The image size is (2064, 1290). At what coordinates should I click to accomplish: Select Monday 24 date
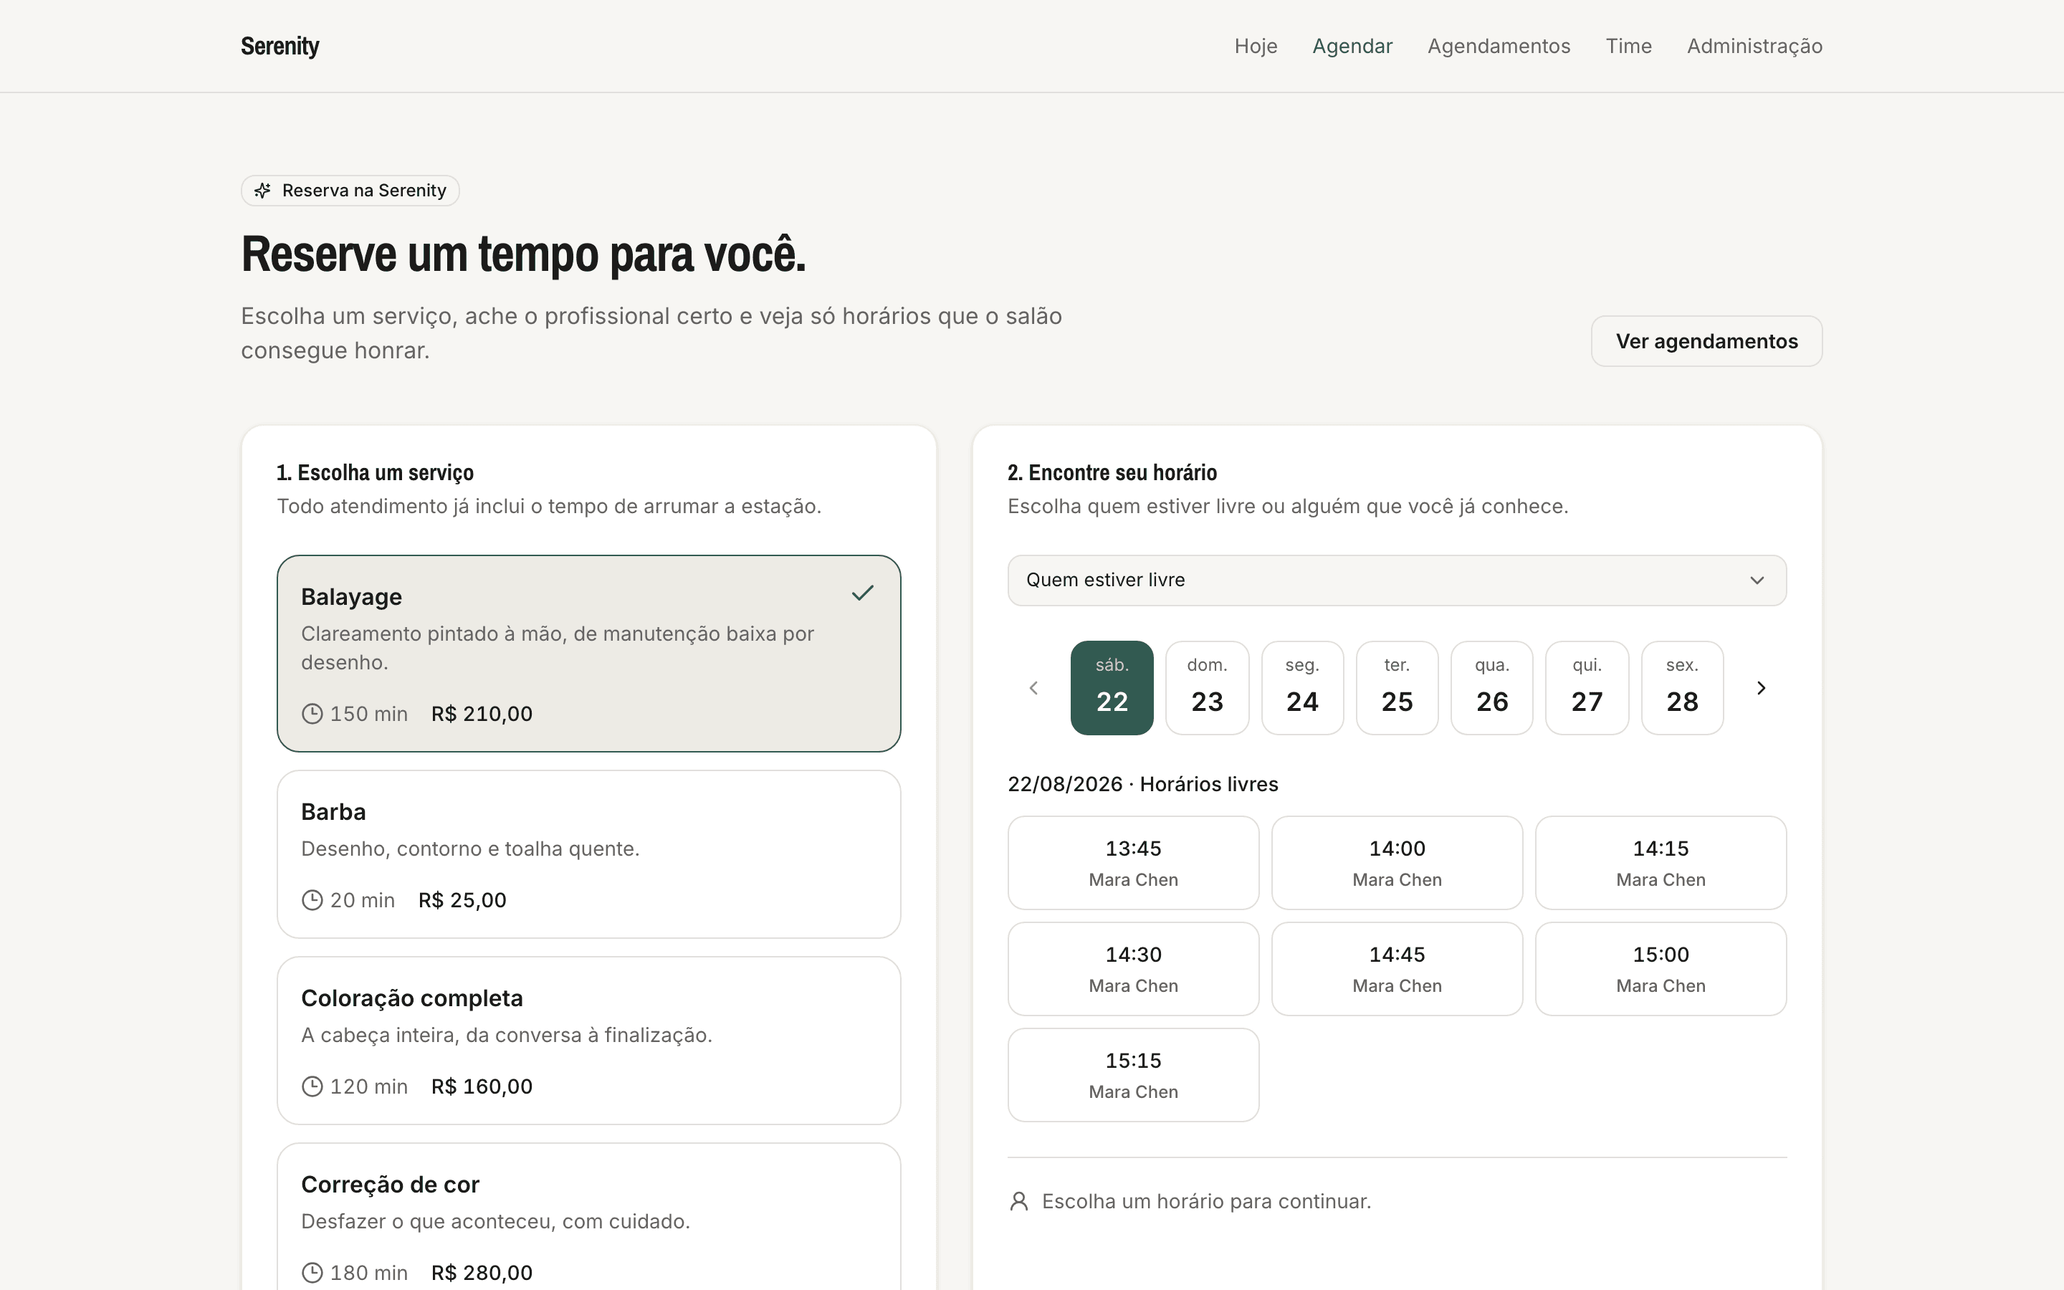[x=1302, y=688]
